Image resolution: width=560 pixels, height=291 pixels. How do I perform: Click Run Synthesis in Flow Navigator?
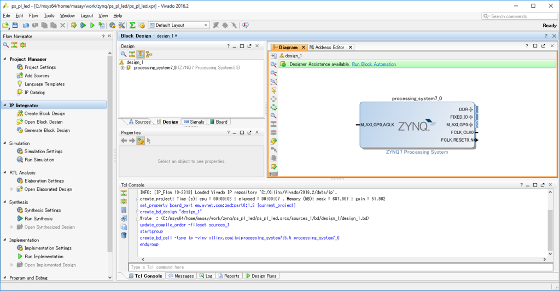[x=34, y=218]
